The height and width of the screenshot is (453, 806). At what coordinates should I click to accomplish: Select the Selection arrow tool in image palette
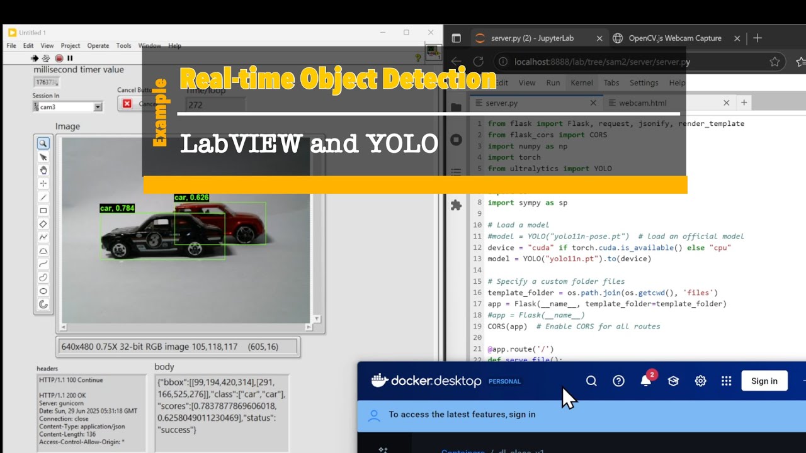click(x=43, y=157)
